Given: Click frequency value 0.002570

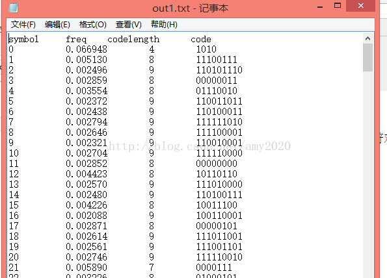Looking at the screenshot, I should [x=87, y=184].
